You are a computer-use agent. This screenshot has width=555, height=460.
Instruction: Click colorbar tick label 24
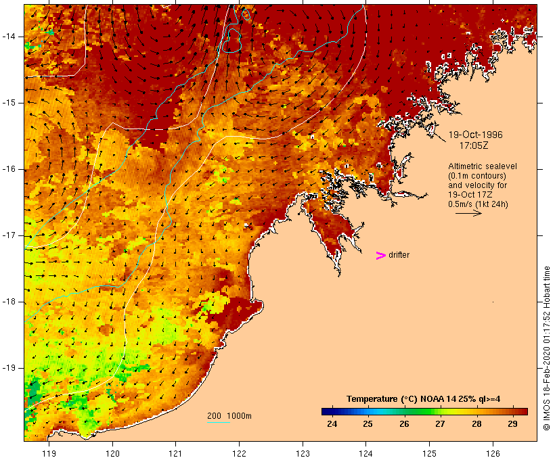coord(332,424)
